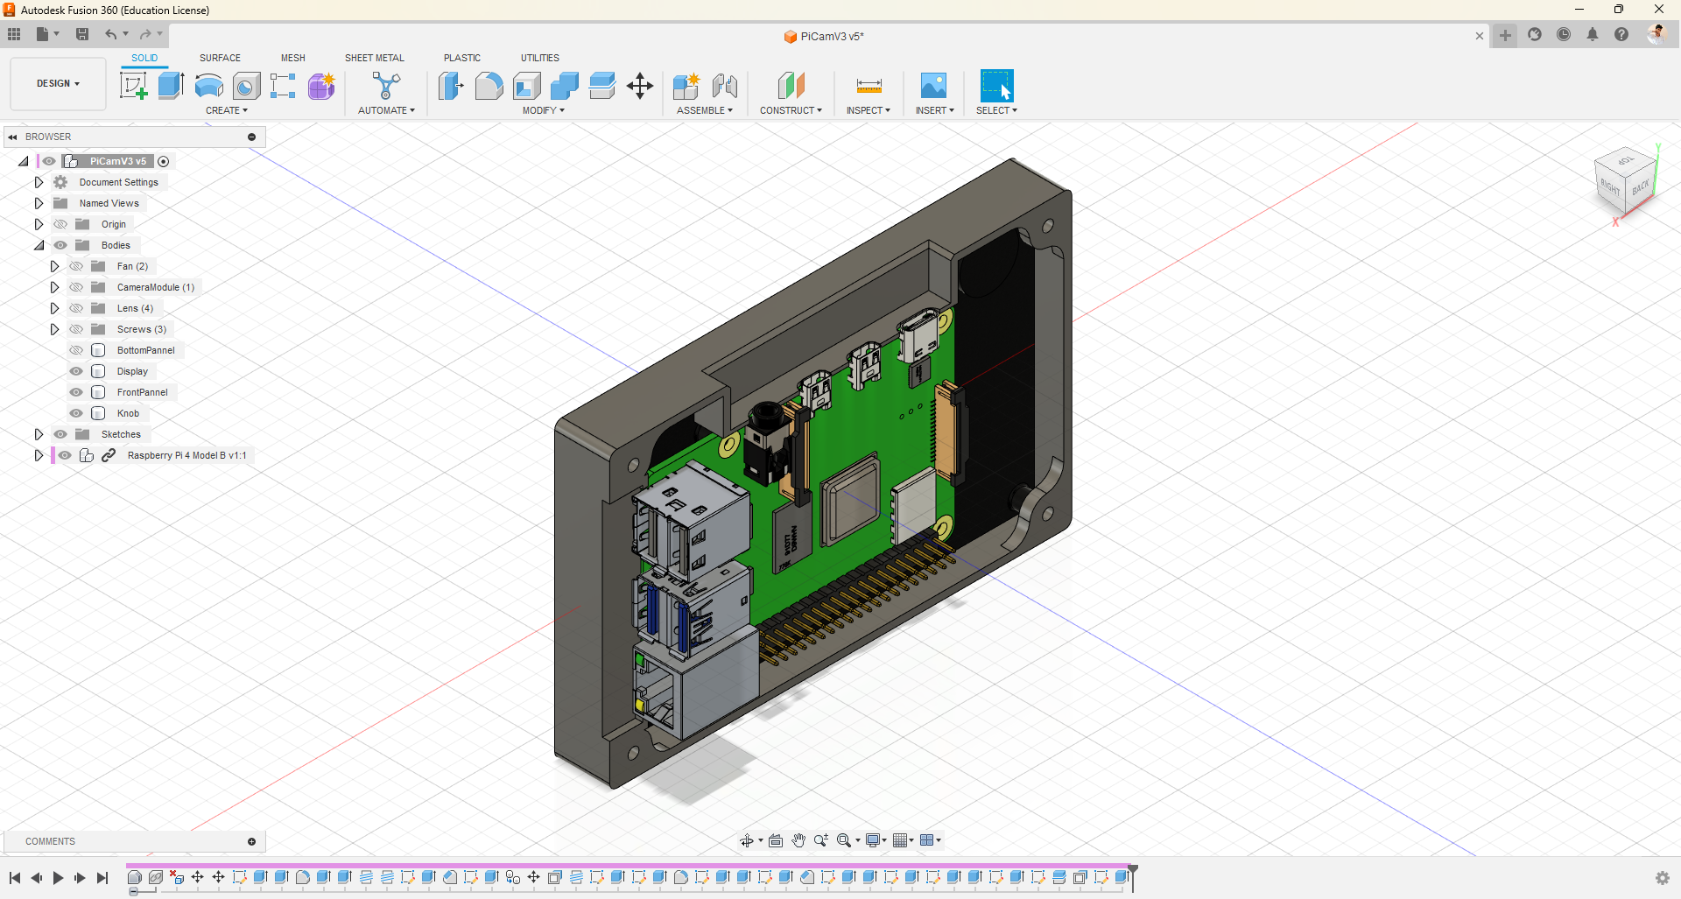This screenshot has height=899, width=1681.
Task: Click the Select tool icon
Action: tap(996, 86)
